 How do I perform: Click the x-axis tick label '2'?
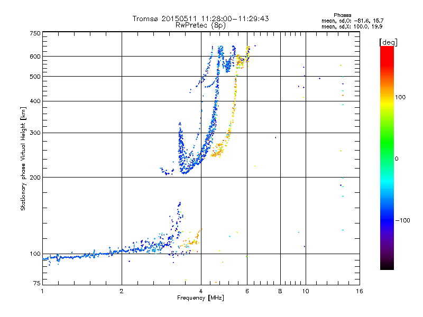click(x=122, y=291)
